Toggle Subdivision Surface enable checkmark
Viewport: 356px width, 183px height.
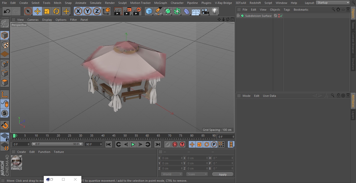click(281, 16)
